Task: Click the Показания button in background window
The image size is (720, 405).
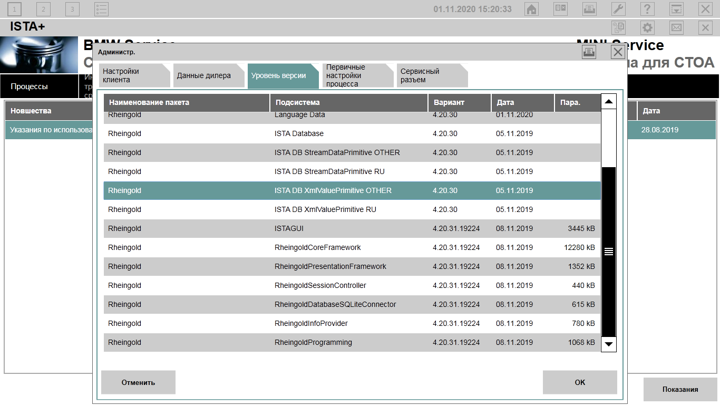Action: pos(680,389)
